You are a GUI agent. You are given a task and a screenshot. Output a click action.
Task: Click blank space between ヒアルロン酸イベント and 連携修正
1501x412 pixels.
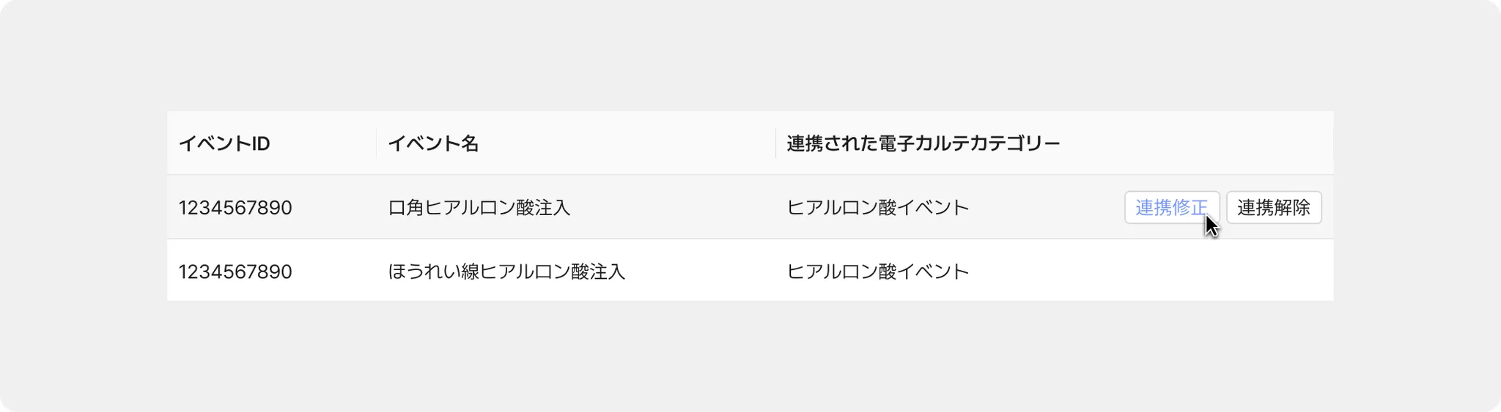tap(1047, 208)
